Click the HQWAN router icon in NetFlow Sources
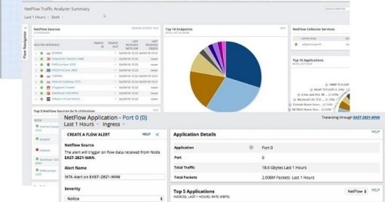 [48, 76]
